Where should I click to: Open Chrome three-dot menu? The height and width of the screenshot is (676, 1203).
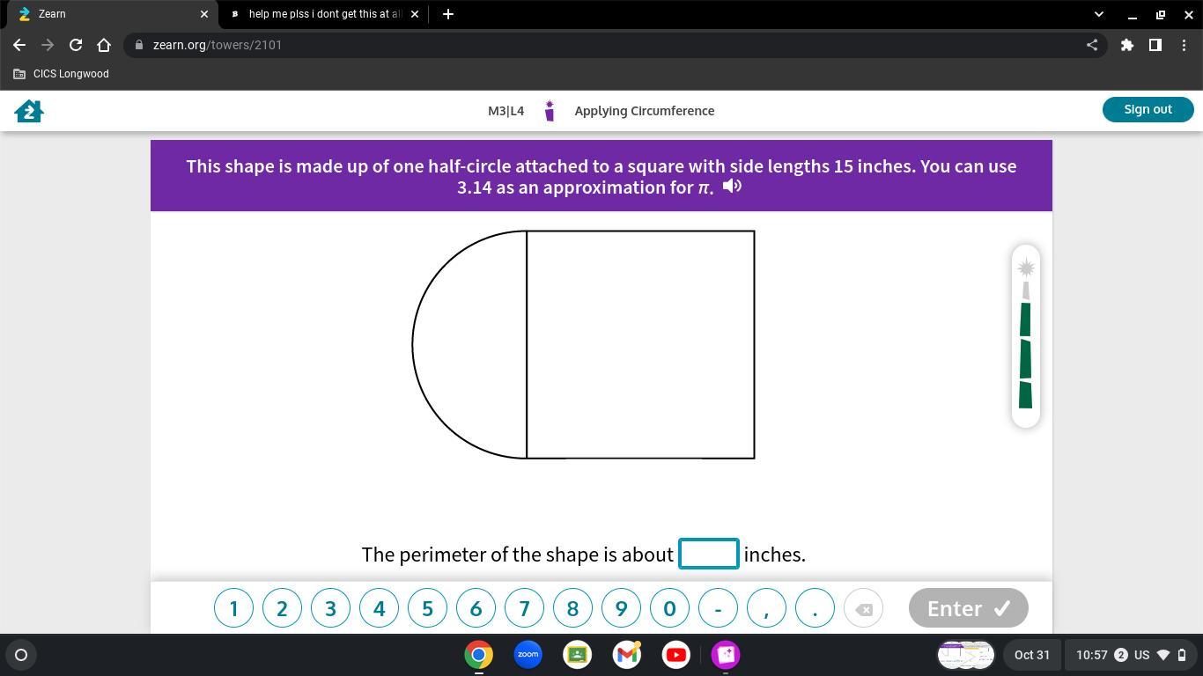(x=1184, y=45)
